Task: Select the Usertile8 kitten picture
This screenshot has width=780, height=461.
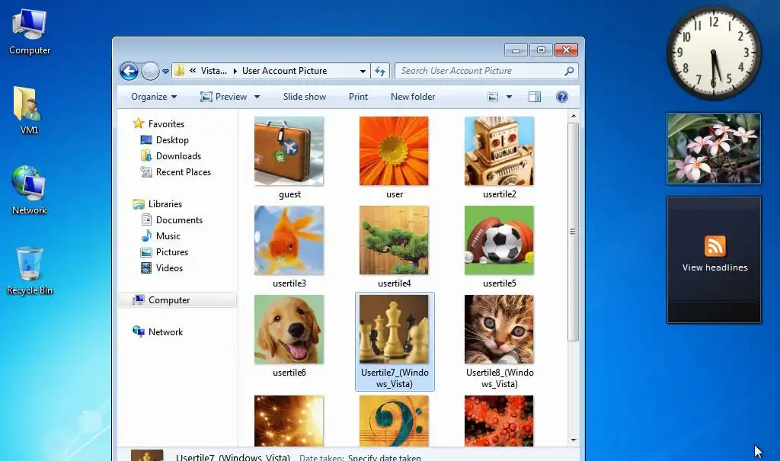Action: pos(499,330)
